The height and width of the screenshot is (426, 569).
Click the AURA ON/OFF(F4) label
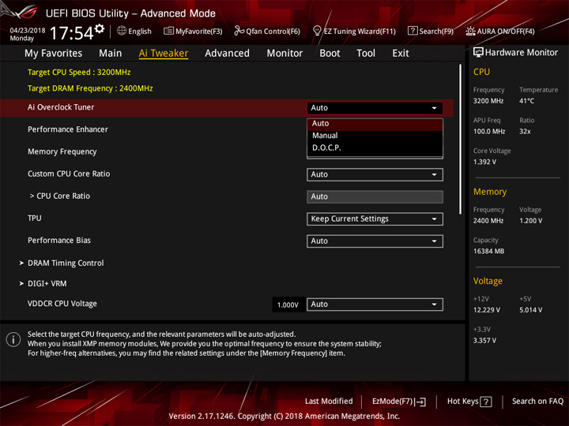506,32
